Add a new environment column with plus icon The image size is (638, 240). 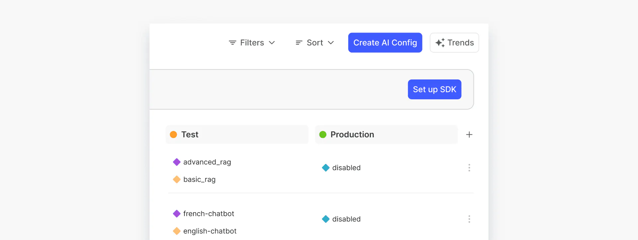(469, 135)
